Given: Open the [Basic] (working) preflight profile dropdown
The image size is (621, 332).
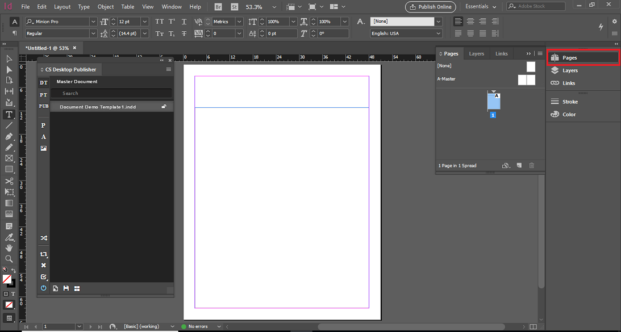Looking at the screenshot, I should 172,326.
